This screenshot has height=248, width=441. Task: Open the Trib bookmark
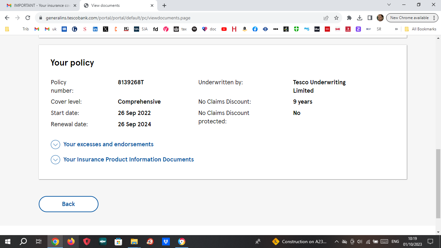[x=26, y=29]
